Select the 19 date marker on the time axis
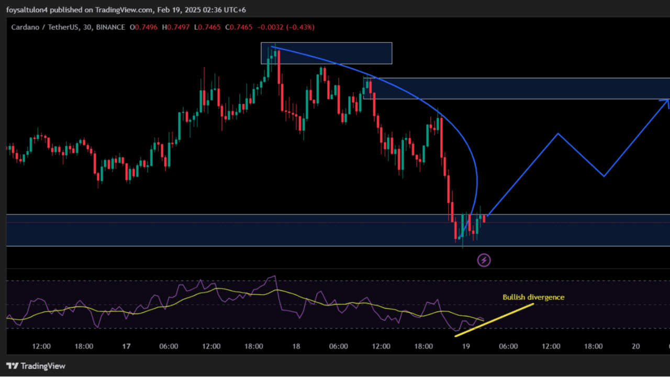 click(x=465, y=346)
